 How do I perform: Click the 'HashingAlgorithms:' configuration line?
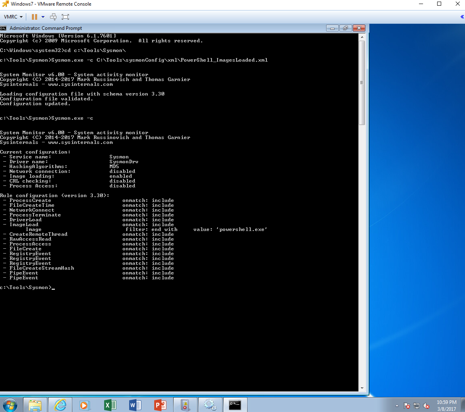tap(61, 166)
